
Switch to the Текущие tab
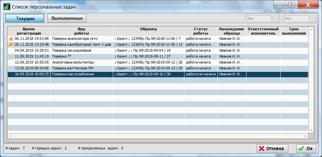pyautogui.click(x=25, y=18)
